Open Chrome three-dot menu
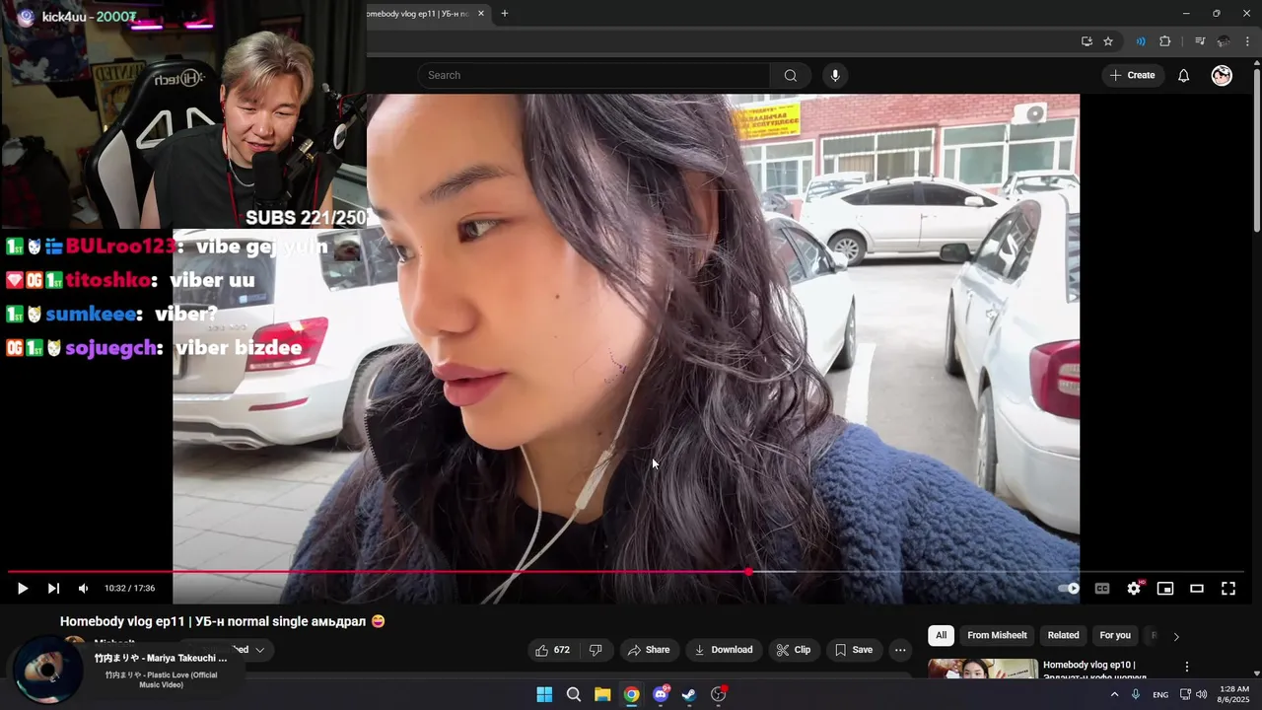The height and width of the screenshot is (710, 1262). click(1247, 41)
